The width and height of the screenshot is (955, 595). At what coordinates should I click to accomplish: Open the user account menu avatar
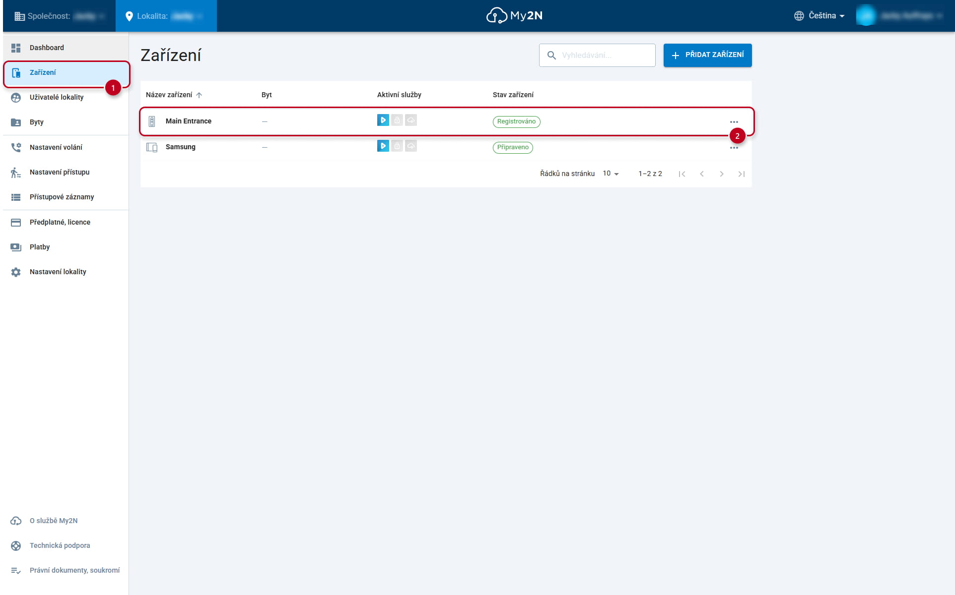866,16
